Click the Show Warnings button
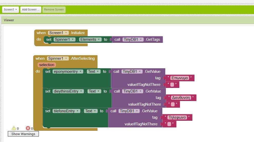The image size is (254, 142). tap(23, 134)
